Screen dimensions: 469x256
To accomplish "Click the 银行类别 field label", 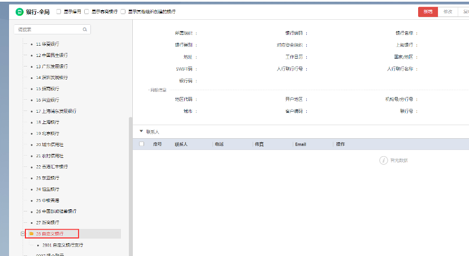I will click(184, 45).
